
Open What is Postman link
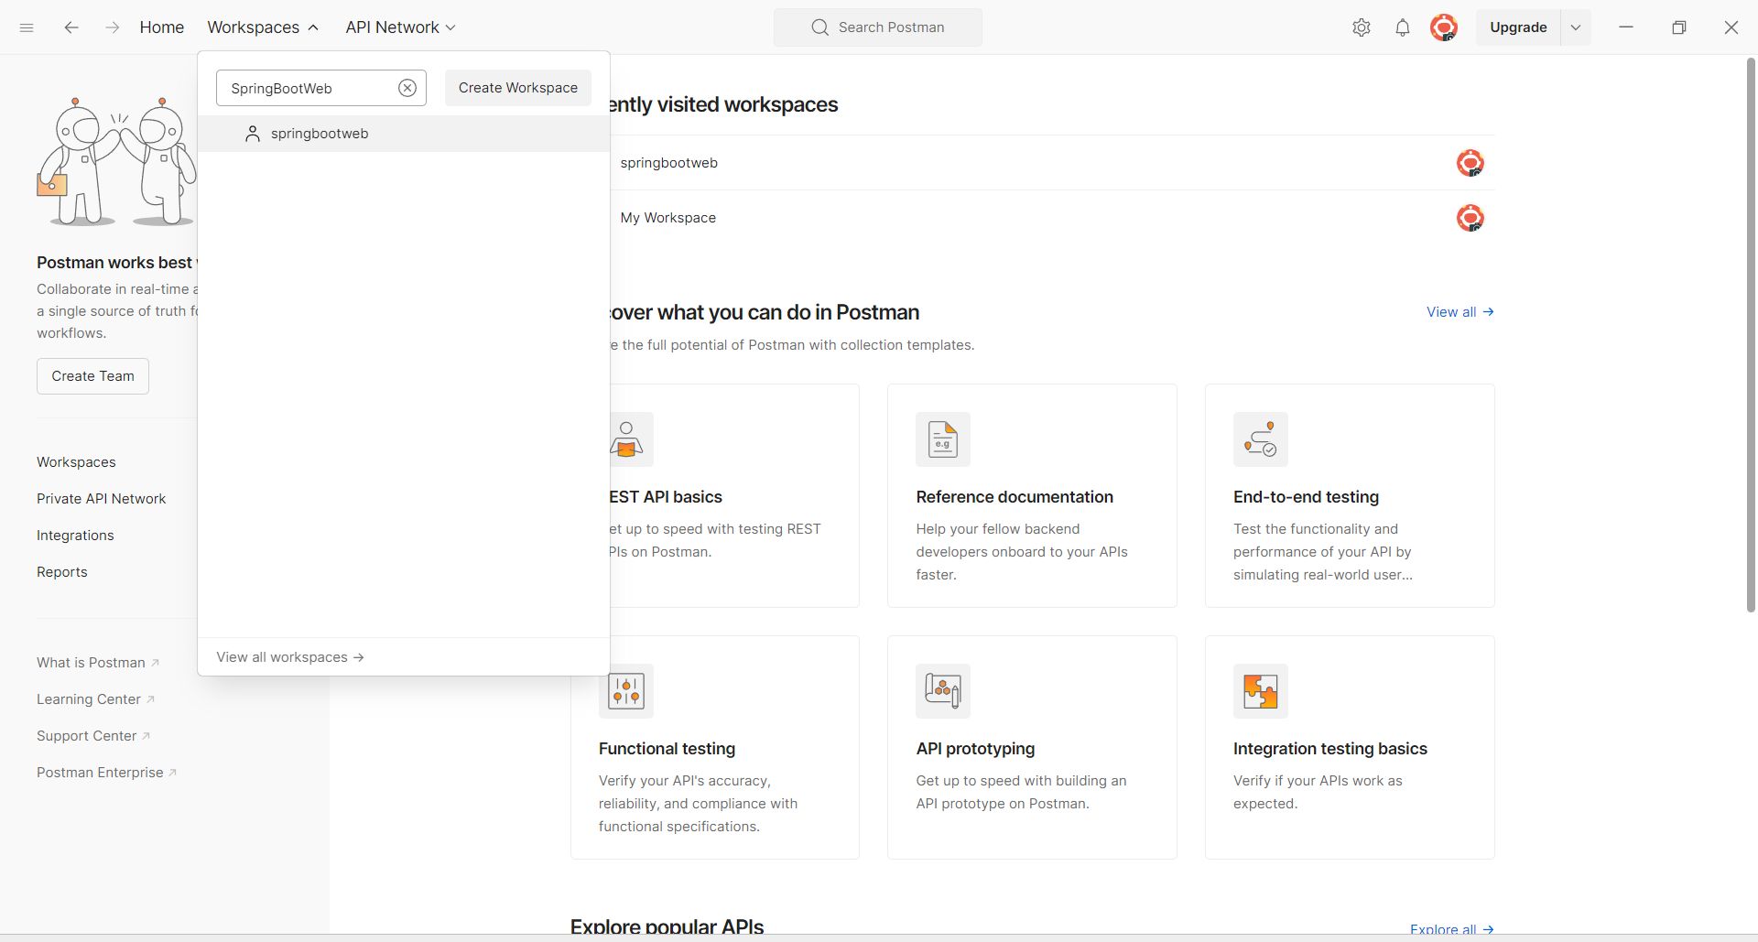98,663
